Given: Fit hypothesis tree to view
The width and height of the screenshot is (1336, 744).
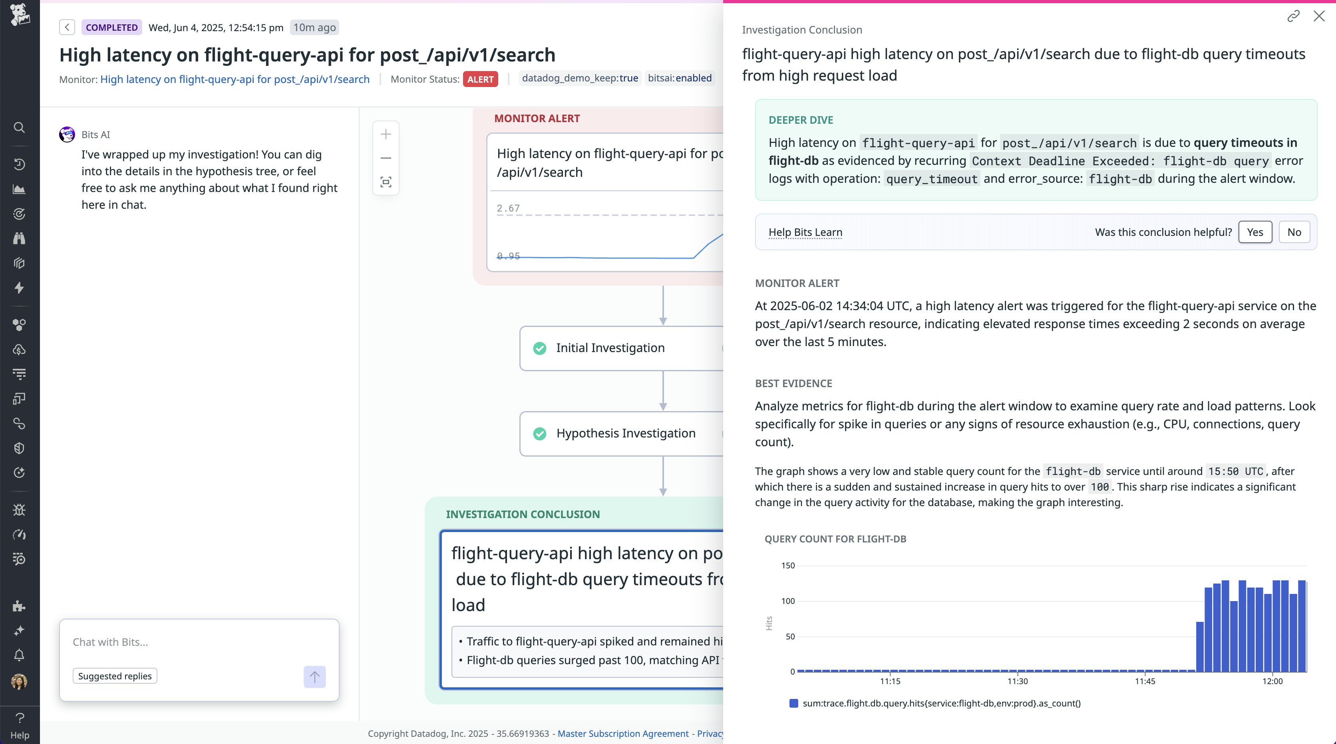Looking at the screenshot, I should [386, 182].
